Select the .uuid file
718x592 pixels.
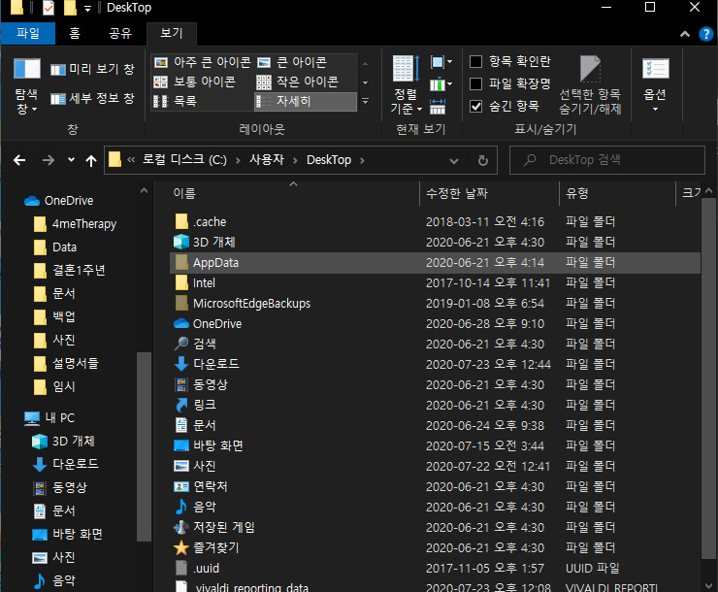[435, 568]
